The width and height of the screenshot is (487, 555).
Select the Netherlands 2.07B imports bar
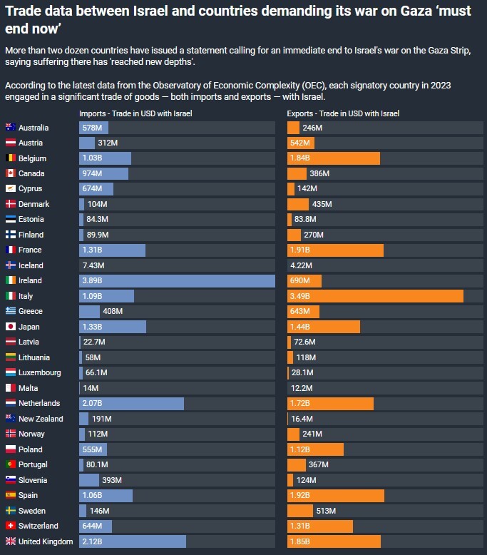pyautogui.click(x=131, y=404)
